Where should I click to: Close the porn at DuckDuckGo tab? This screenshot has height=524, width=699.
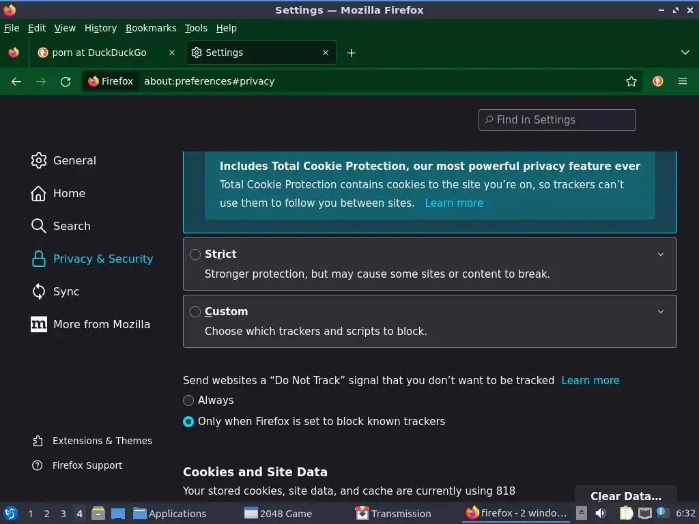171,53
